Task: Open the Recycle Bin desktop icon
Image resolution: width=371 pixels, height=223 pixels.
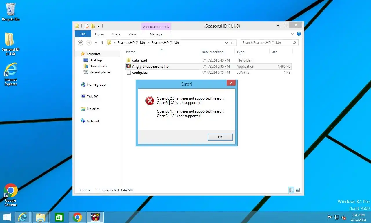Action: 11,12
